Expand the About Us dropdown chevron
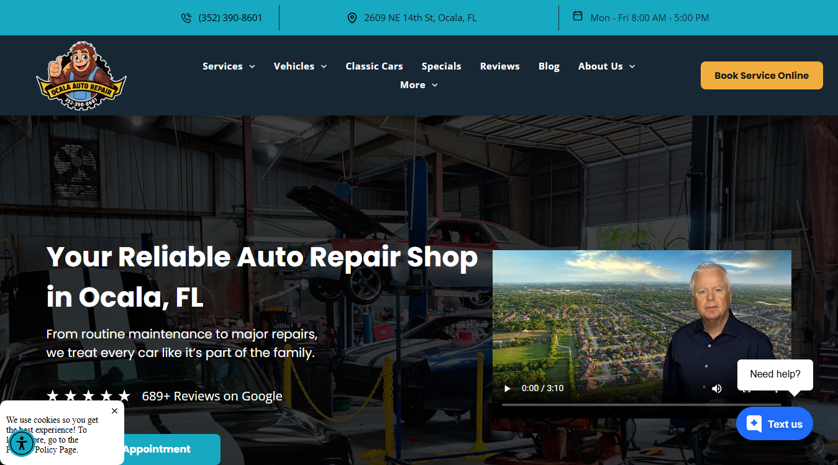Screen dimensions: 838x465 pos(632,66)
